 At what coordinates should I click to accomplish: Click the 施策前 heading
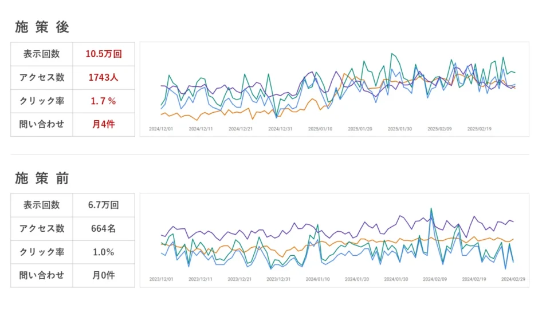42,179
